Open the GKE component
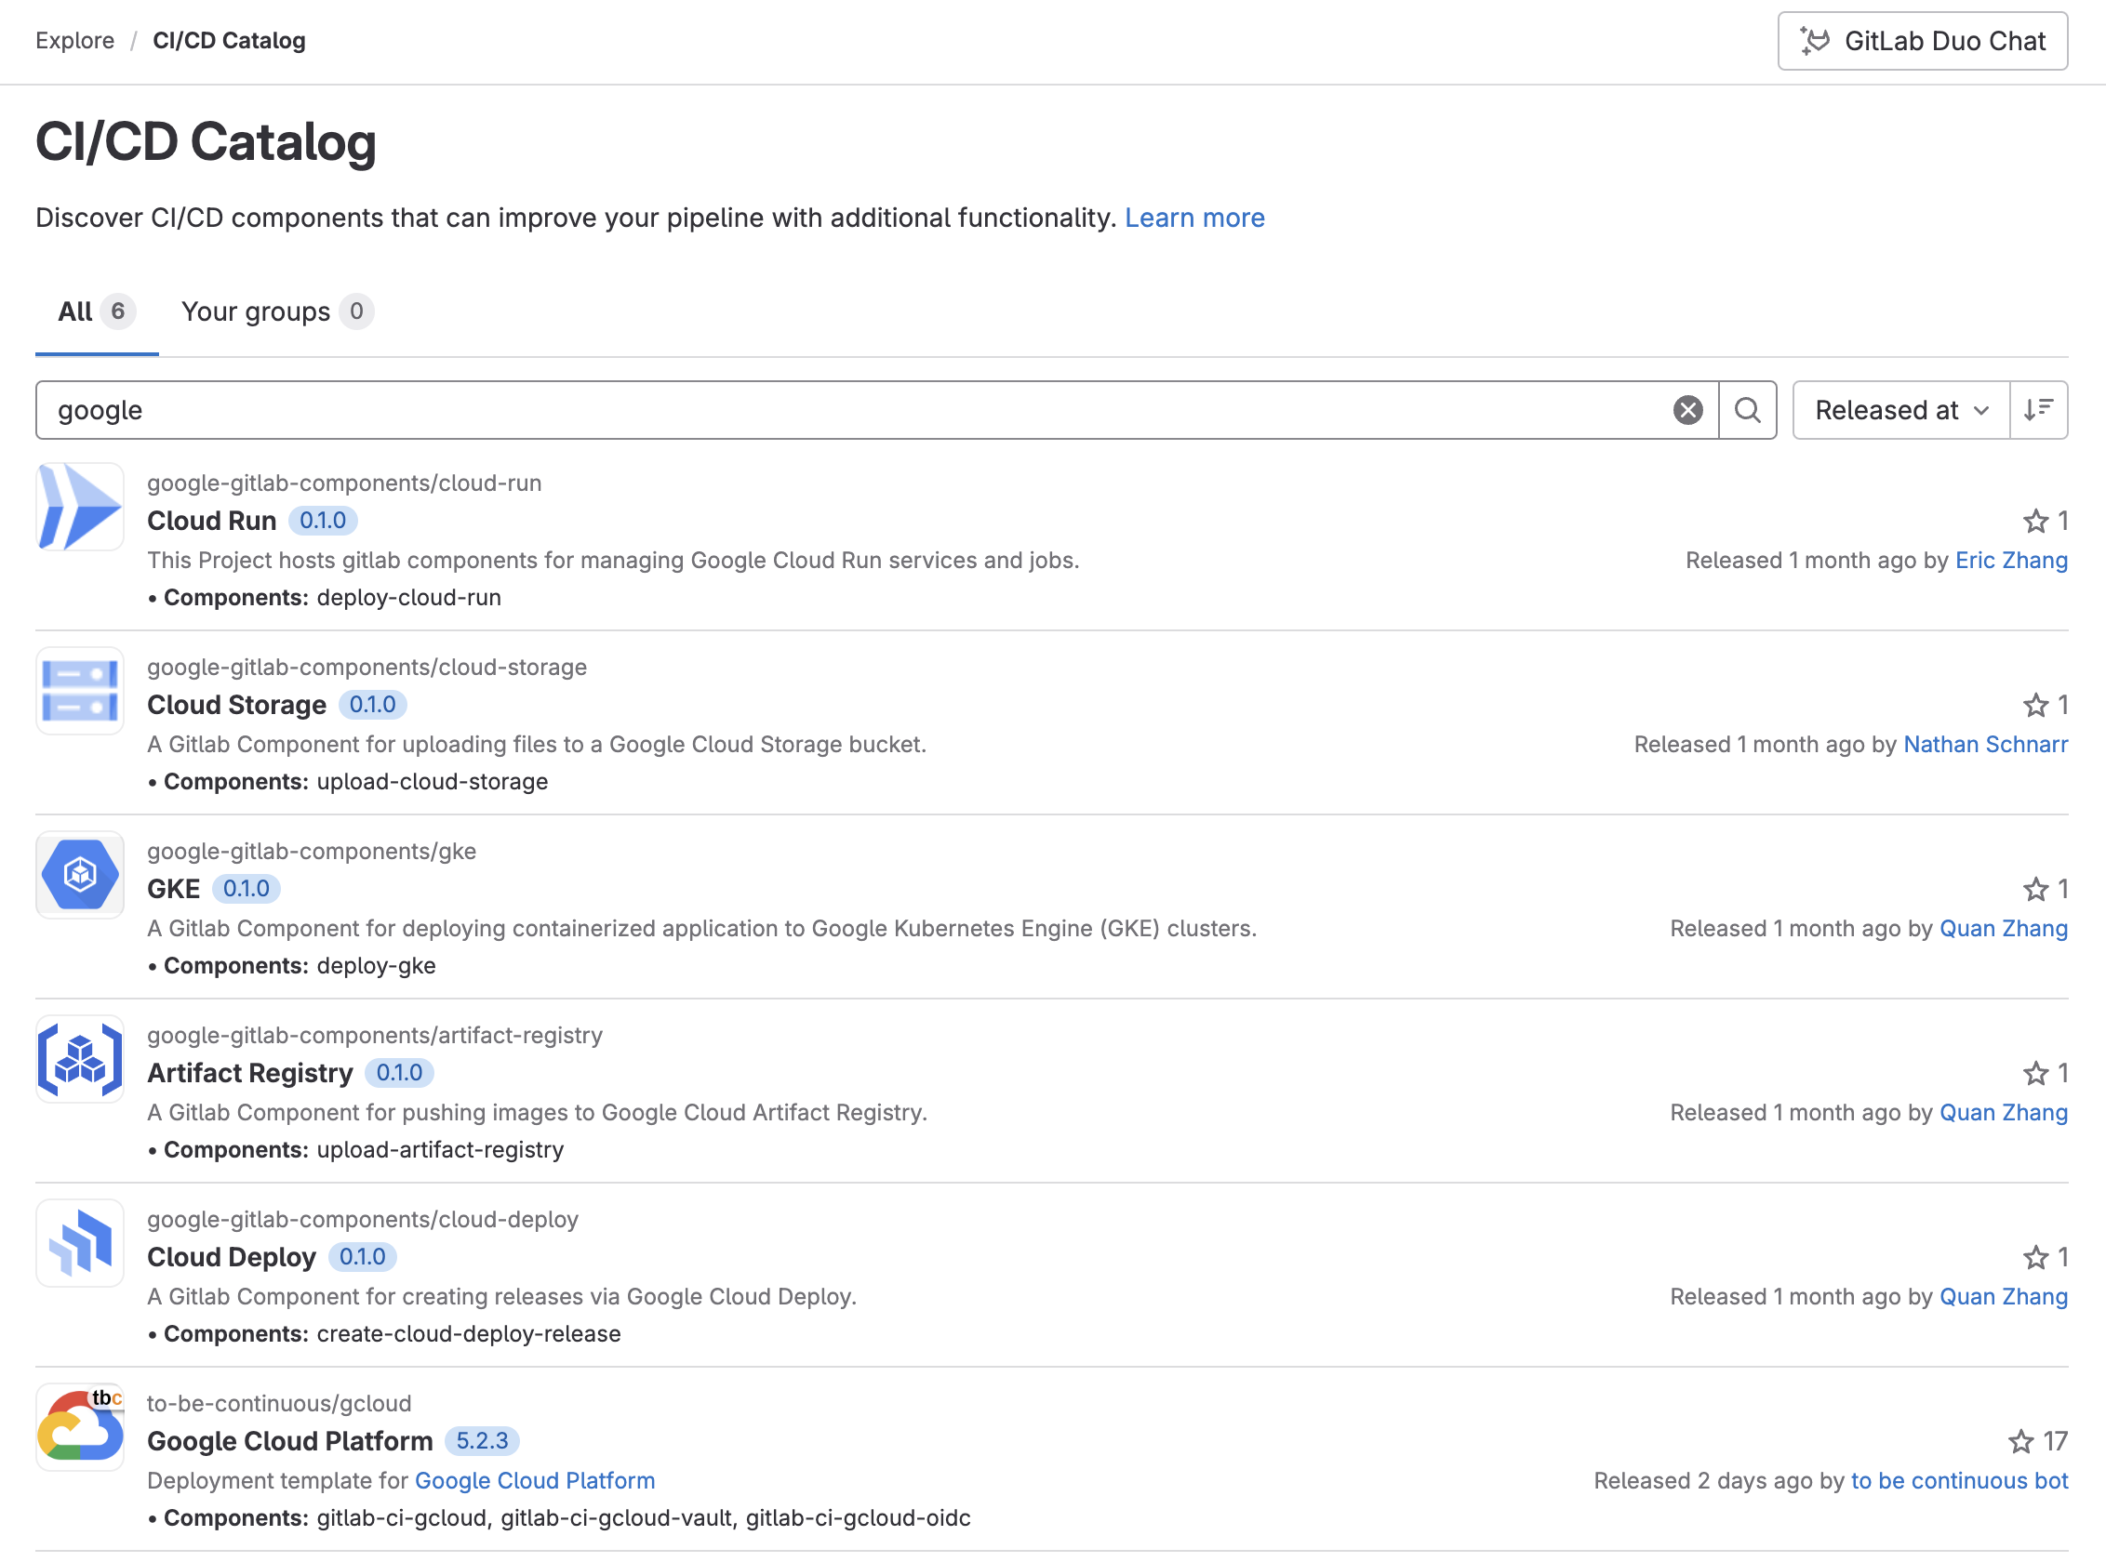The width and height of the screenshot is (2106, 1562). (174, 890)
